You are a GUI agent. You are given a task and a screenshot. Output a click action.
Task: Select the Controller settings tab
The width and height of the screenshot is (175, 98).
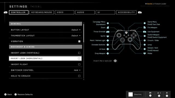coord(19,12)
